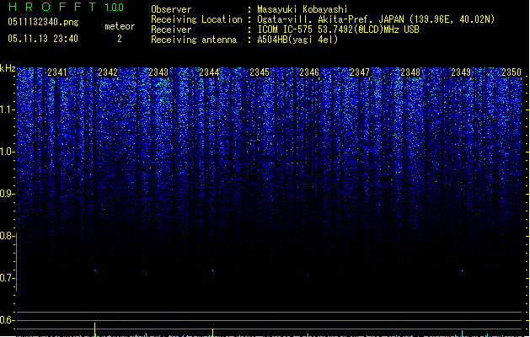530x337 pixels.
Task: Click the 2349 time marker
Action: coord(461,72)
